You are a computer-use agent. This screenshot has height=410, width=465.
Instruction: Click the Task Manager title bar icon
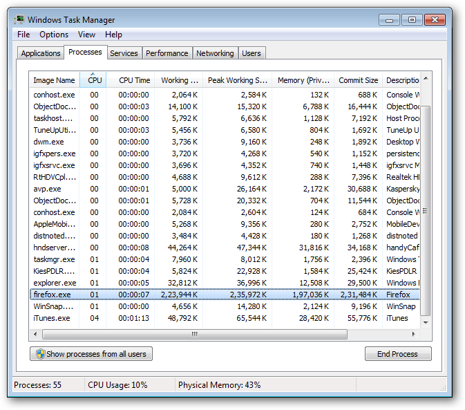(19, 19)
